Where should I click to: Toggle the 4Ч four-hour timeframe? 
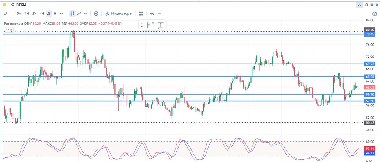pos(42,14)
